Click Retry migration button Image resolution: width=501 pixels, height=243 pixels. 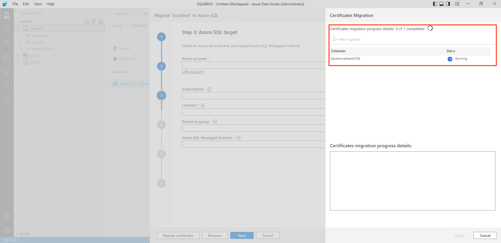click(347, 39)
